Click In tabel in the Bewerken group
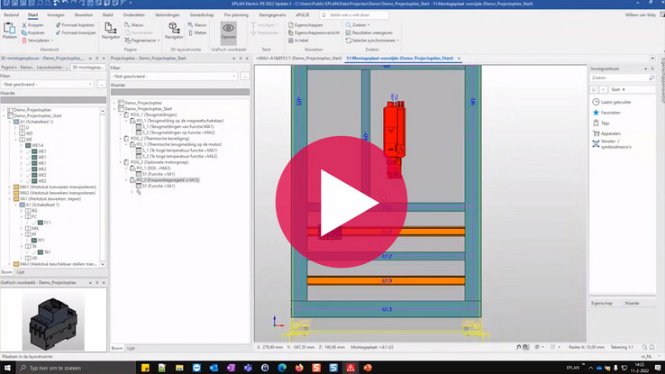Image resolution: width=665 pixels, height=374 pixels. pyautogui.click(x=298, y=41)
